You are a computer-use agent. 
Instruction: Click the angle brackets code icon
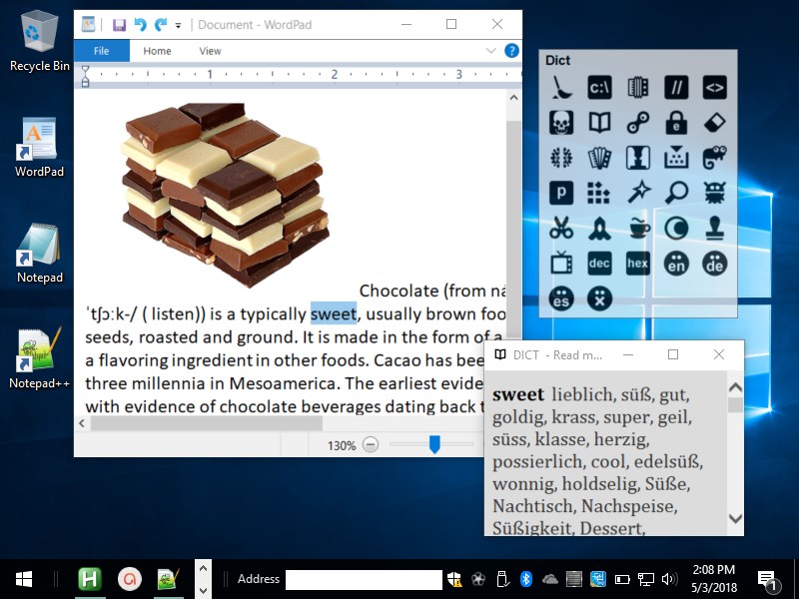point(714,87)
